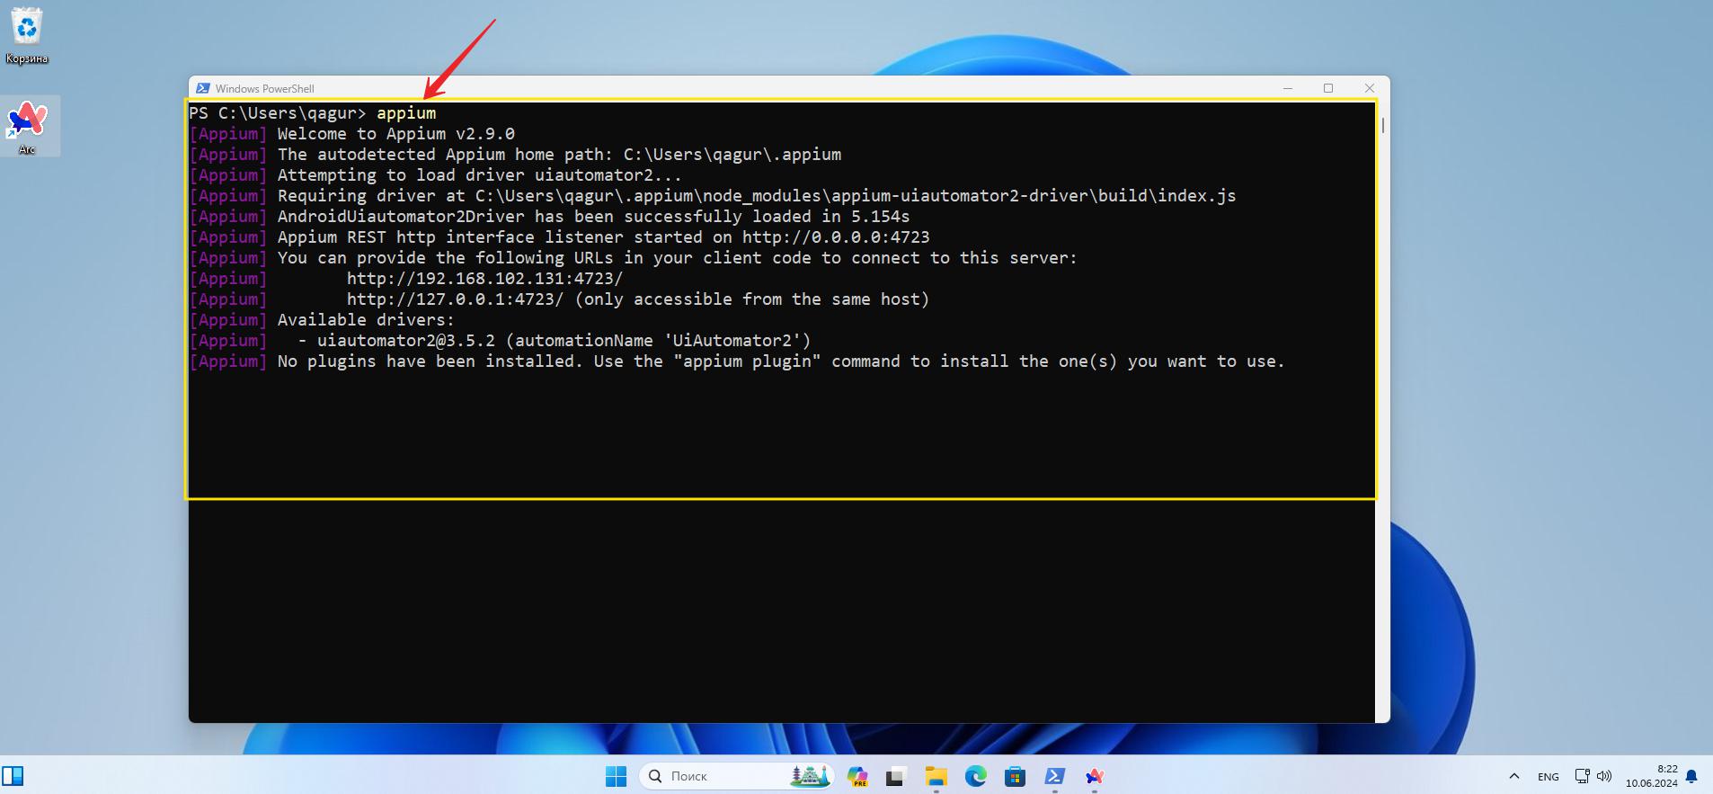The width and height of the screenshot is (1713, 794).
Task: Click the URL http://192.168.102.131:4723/
Action: [484, 279]
